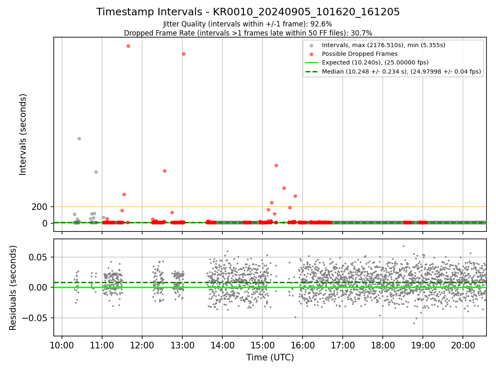Click the solid green legend line for Expected
The width and height of the screenshot is (496, 372).
pyautogui.click(x=311, y=63)
